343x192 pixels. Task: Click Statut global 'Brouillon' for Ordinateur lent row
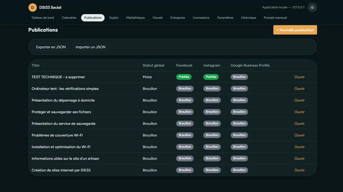coord(150,89)
